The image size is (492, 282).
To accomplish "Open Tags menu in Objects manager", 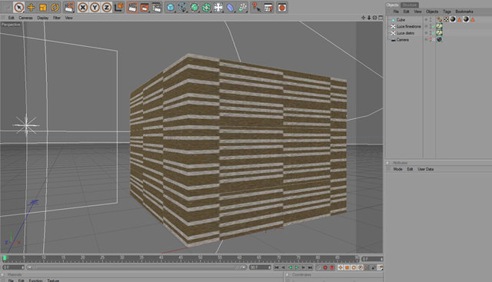I will coord(447,12).
